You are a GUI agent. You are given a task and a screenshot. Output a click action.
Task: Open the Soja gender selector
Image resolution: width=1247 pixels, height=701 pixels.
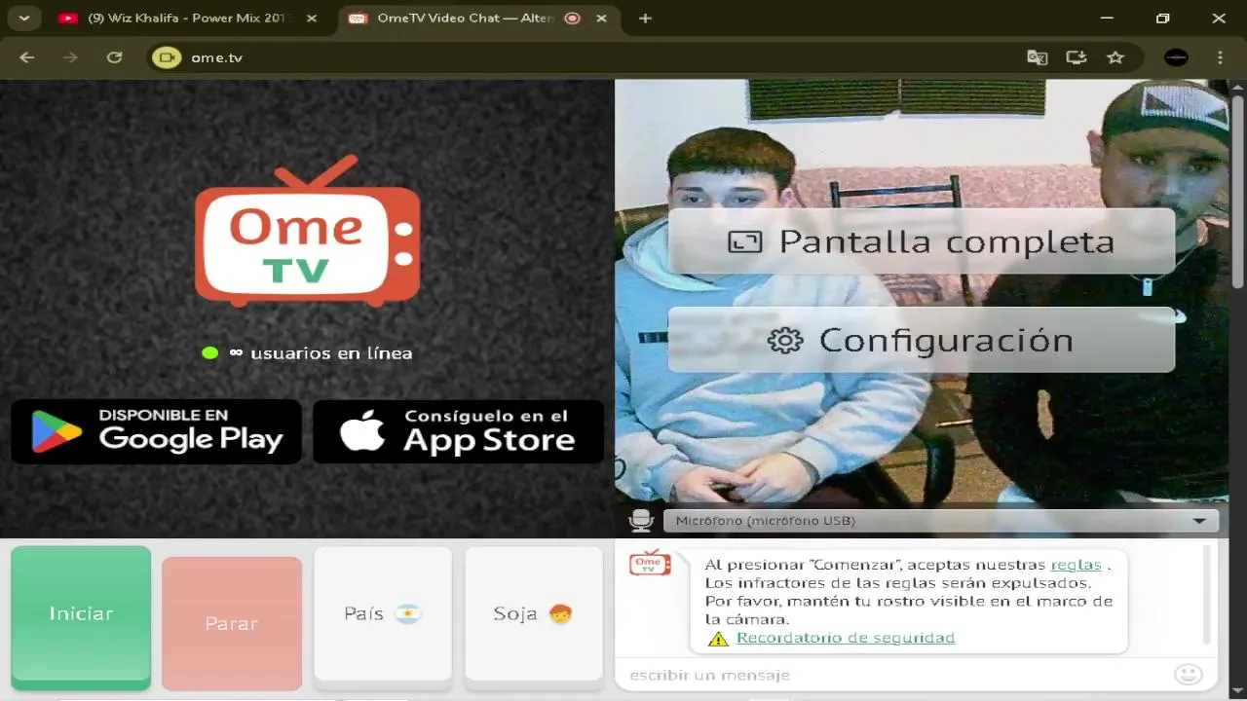(x=534, y=613)
